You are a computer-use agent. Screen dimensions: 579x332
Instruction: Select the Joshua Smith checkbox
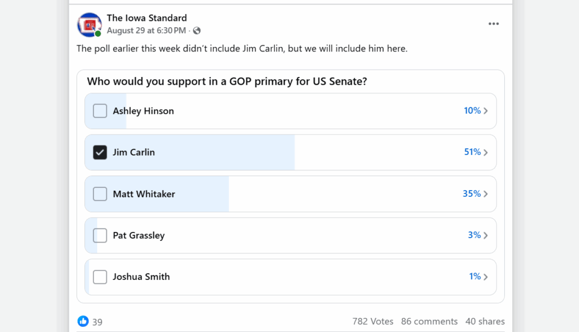tap(100, 277)
